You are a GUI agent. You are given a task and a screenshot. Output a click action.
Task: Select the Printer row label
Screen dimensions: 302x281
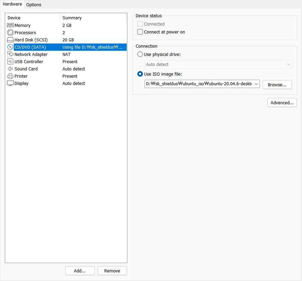pos(21,76)
